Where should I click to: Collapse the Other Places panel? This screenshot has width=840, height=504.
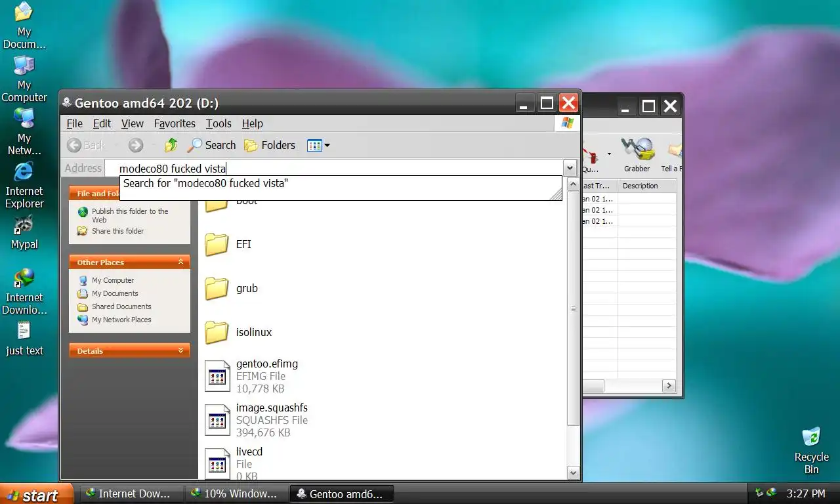[180, 262]
